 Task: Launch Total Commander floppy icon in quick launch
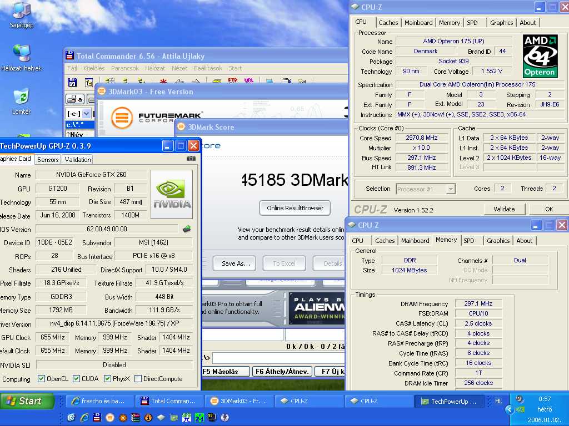click(x=97, y=418)
